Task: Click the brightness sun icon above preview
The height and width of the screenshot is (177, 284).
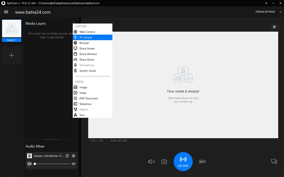Action: coord(274,27)
